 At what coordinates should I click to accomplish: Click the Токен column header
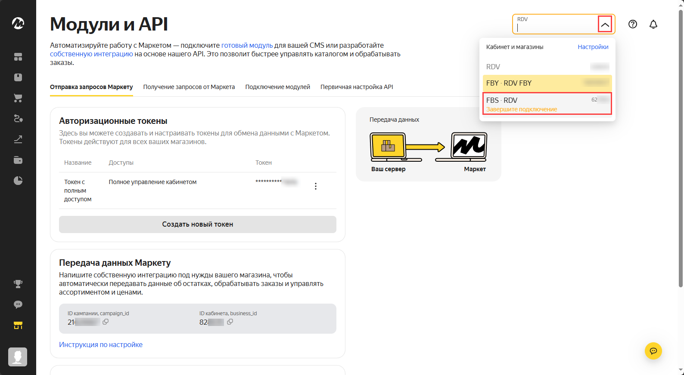click(x=264, y=163)
